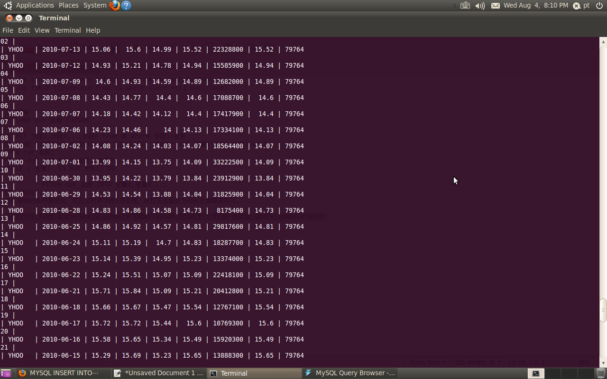Open the Places menu in top panel
This screenshot has height=379, width=607.
point(69,5)
